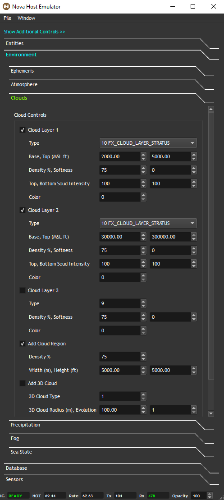Open Cloud Layer 2 Type dropdown
The width and height of the screenshot is (224, 500).
tap(148, 223)
